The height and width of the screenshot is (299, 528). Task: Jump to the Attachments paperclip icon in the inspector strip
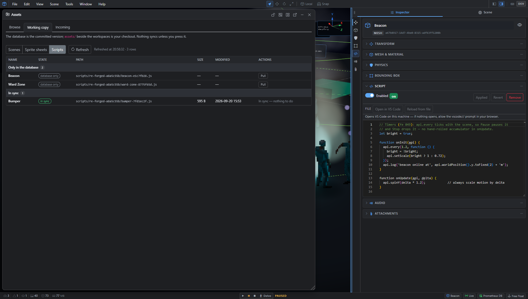pyautogui.click(x=356, y=69)
